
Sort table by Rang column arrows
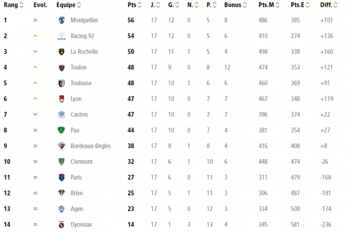[21, 5]
